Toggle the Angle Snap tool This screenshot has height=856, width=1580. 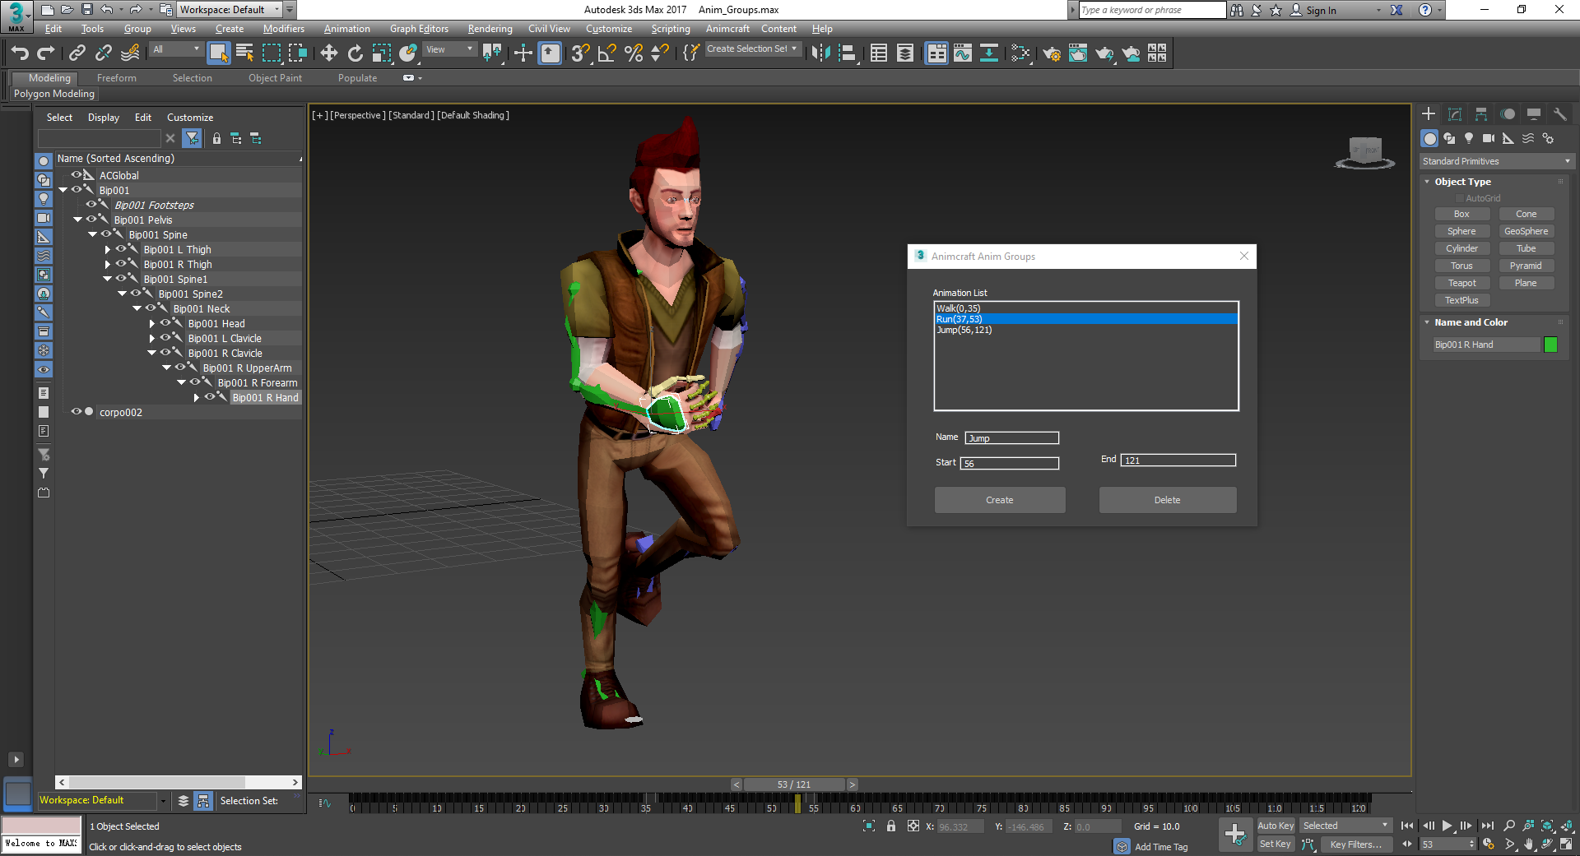point(606,53)
